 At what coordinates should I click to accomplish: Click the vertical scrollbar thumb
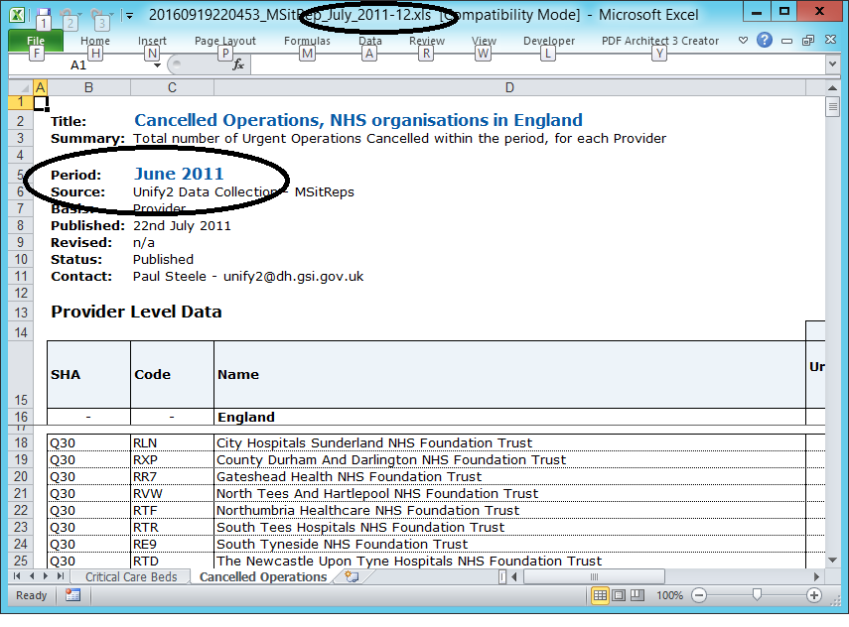click(833, 106)
